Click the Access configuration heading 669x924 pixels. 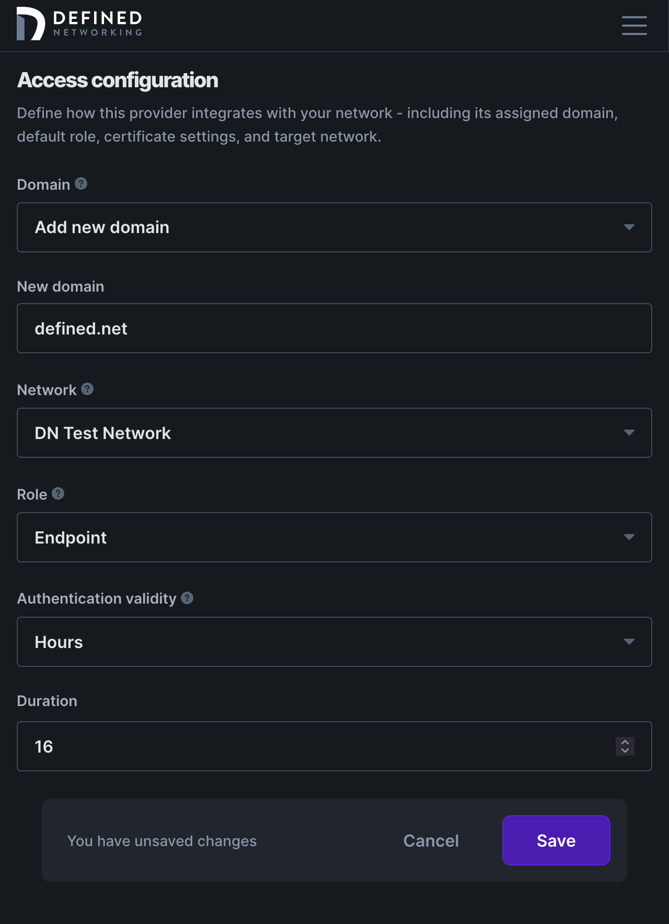pyautogui.click(x=118, y=80)
